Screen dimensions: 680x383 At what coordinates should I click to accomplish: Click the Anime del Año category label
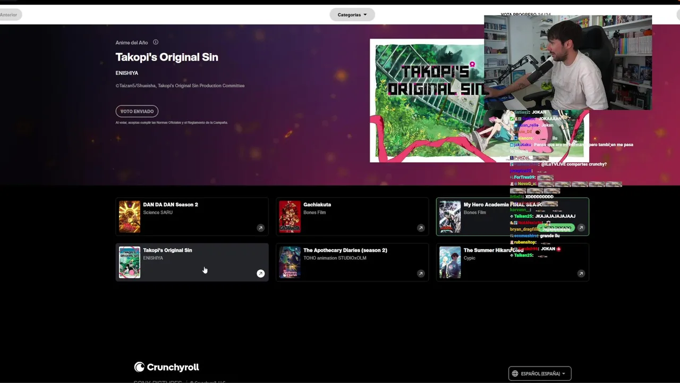pyautogui.click(x=132, y=43)
